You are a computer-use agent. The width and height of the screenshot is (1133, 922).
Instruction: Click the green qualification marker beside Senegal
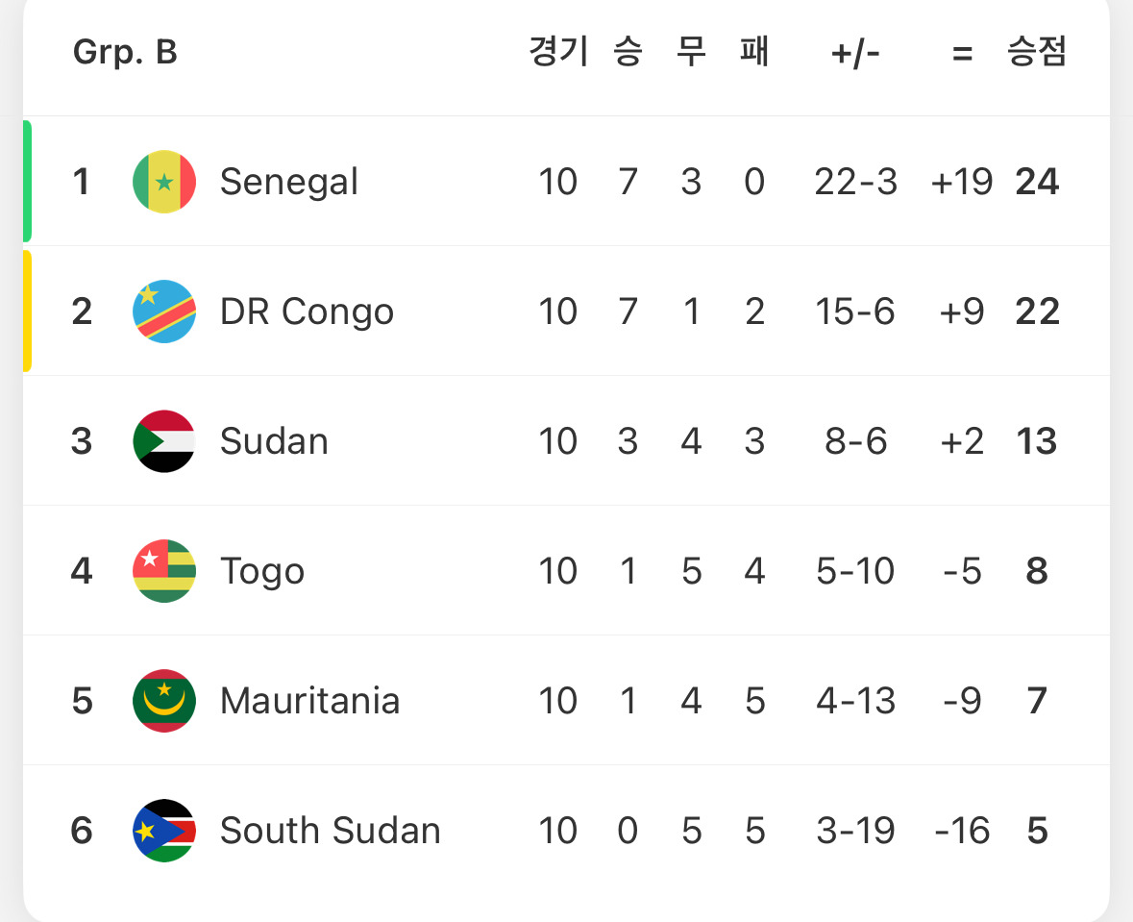pyautogui.click(x=27, y=182)
